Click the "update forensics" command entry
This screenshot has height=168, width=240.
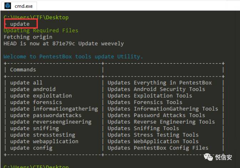coord(36,102)
